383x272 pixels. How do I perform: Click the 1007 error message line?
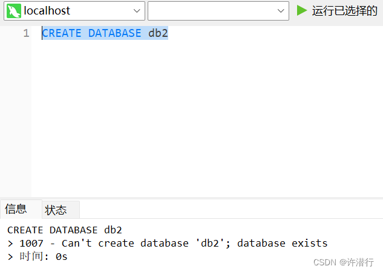[x=168, y=243]
